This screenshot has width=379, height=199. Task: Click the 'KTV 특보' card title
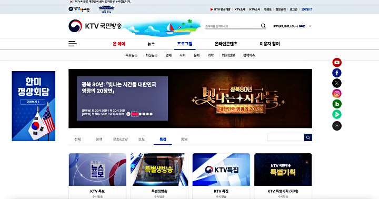[97, 191]
